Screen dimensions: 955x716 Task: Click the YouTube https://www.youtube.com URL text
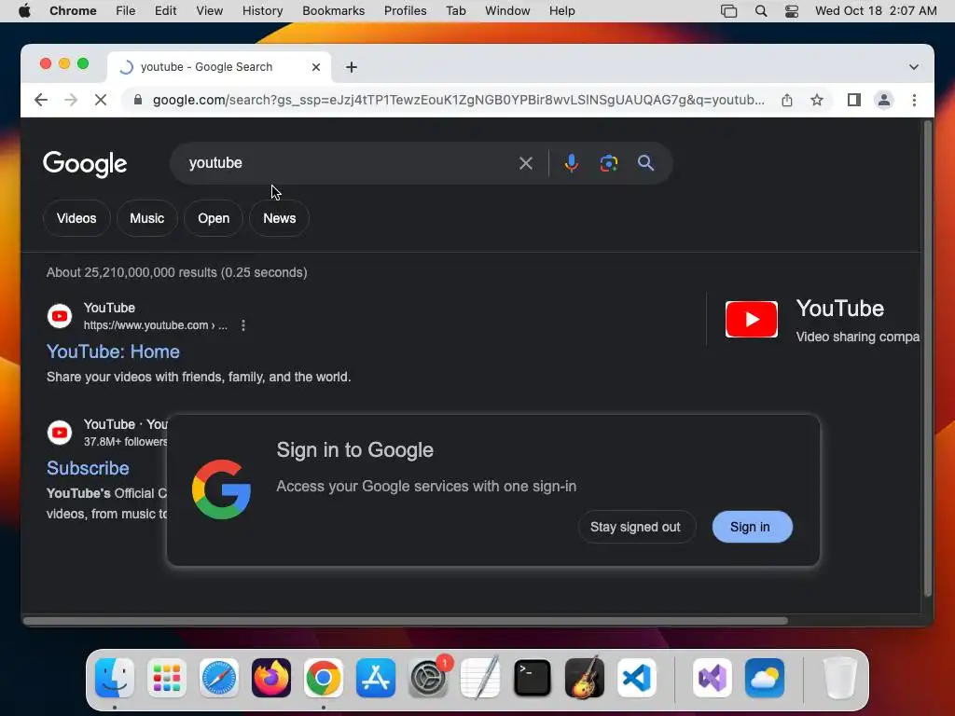coord(156,325)
